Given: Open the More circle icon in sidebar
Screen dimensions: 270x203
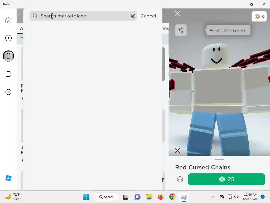Looking at the screenshot, I should (8, 92).
